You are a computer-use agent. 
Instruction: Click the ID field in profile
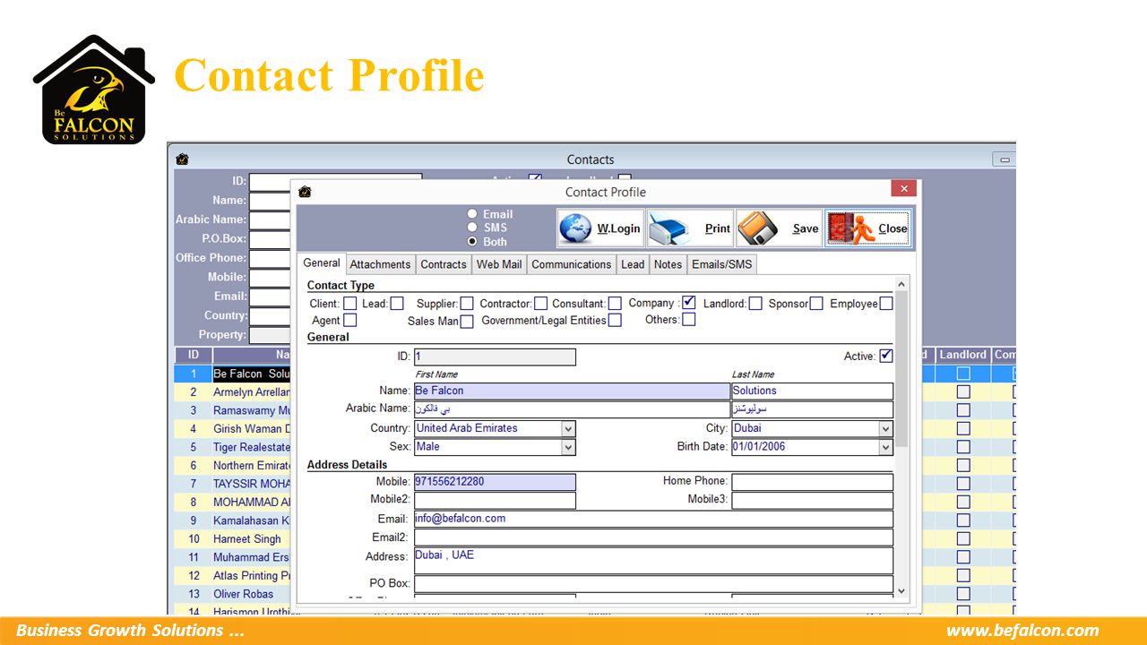[x=495, y=357]
